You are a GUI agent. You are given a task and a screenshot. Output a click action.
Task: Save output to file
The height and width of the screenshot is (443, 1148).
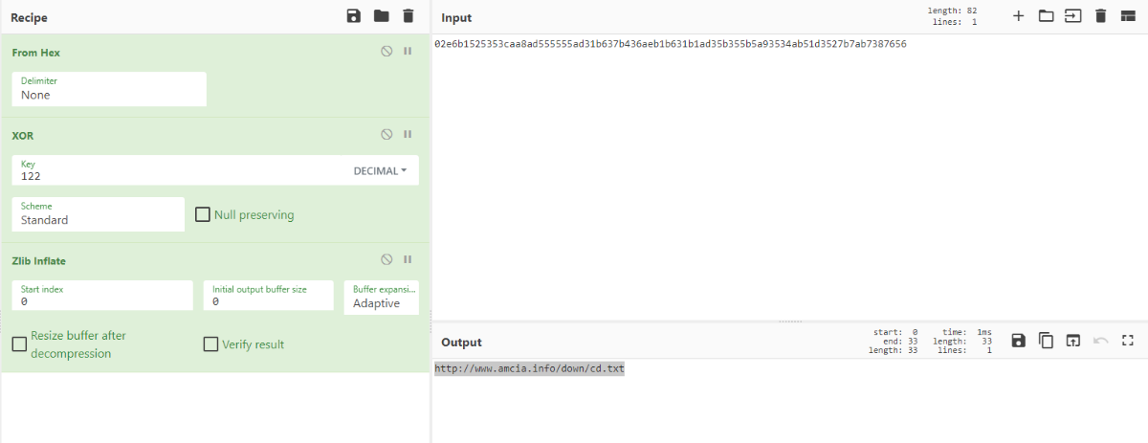(x=1018, y=341)
